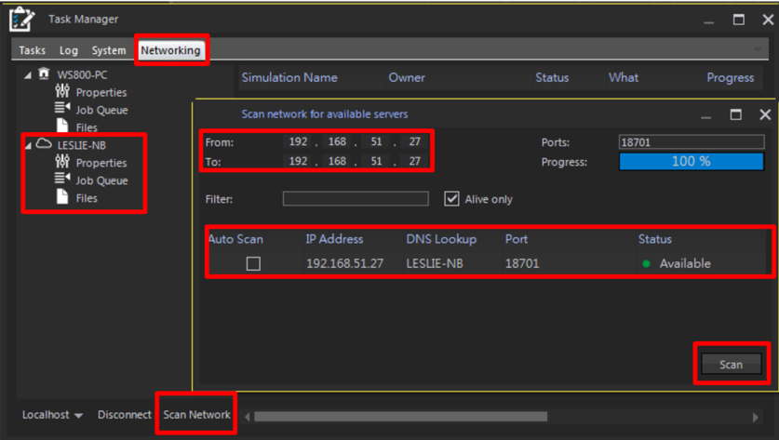Click the Filter text field
The width and height of the screenshot is (779, 440).
coord(356,199)
